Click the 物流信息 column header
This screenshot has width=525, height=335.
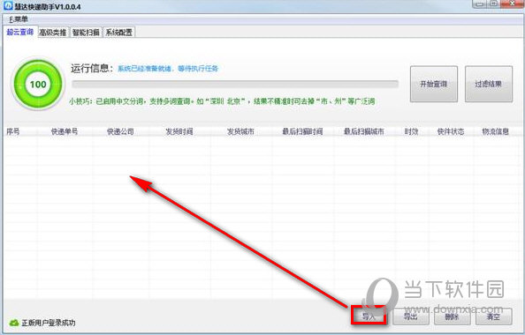(495, 131)
